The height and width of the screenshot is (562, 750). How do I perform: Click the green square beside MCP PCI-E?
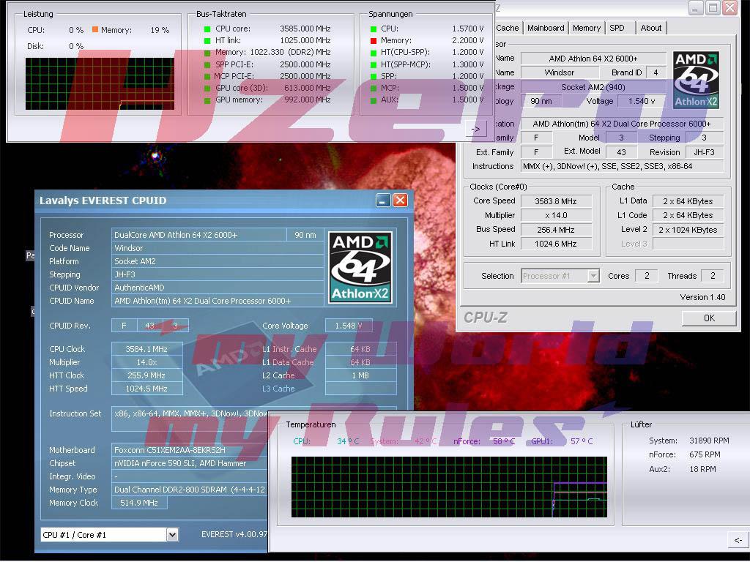tap(207, 76)
